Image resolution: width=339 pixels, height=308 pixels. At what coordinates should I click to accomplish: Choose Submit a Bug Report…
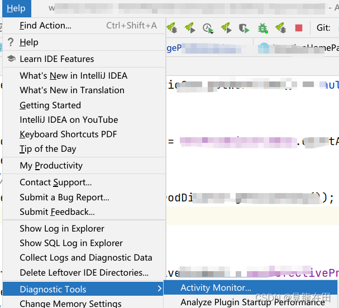click(x=84, y=198)
